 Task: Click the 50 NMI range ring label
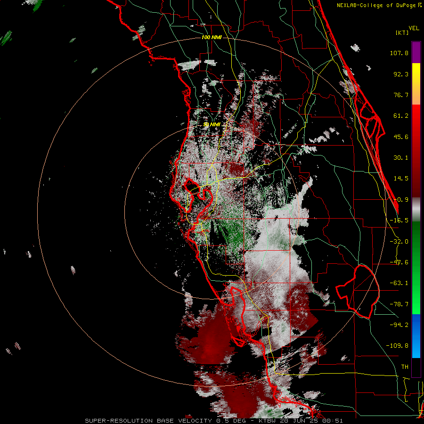[x=212, y=124]
